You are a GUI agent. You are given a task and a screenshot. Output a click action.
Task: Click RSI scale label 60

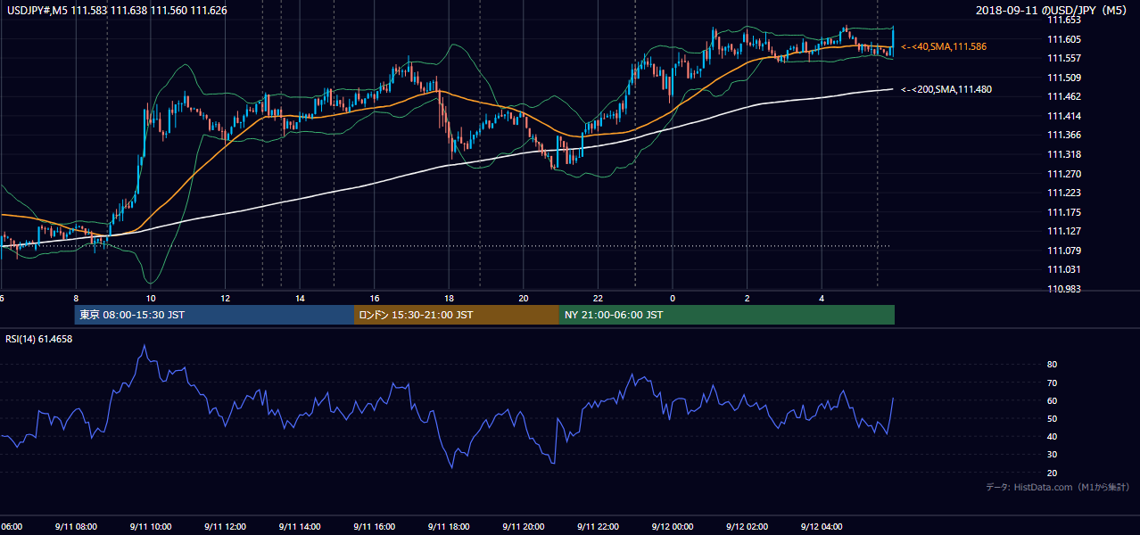click(1053, 401)
